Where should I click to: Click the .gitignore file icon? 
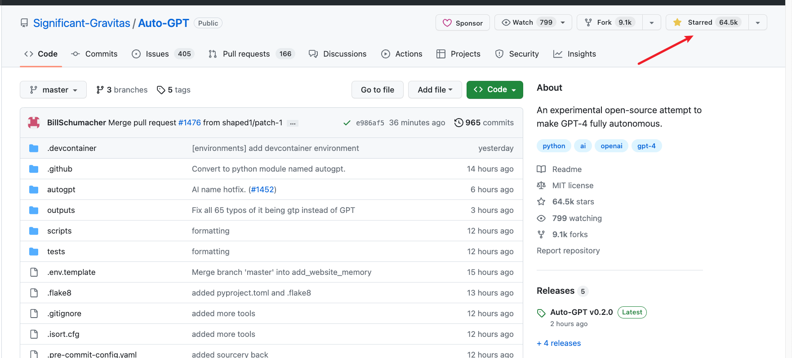(34, 314)
